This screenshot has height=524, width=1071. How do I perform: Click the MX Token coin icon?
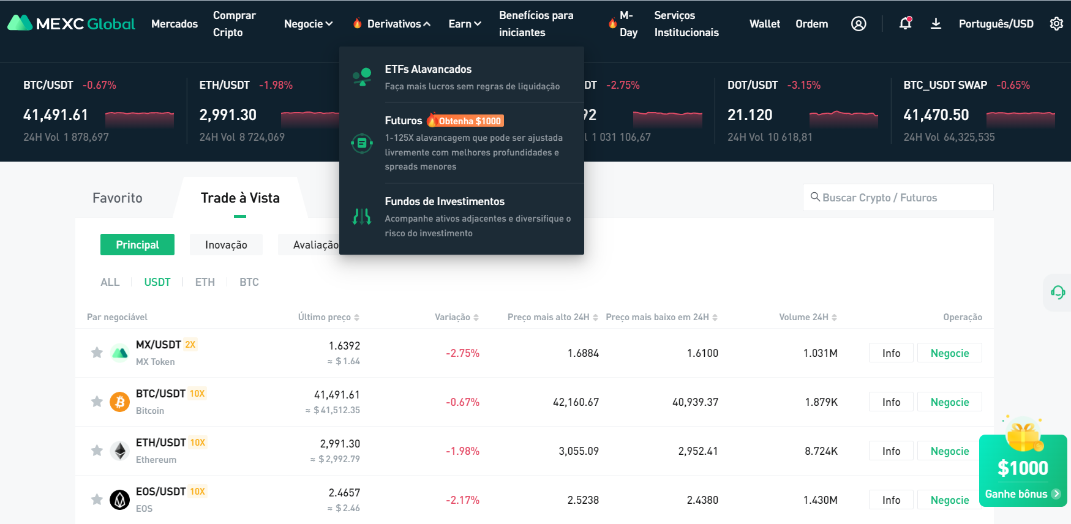coord(119,353)
